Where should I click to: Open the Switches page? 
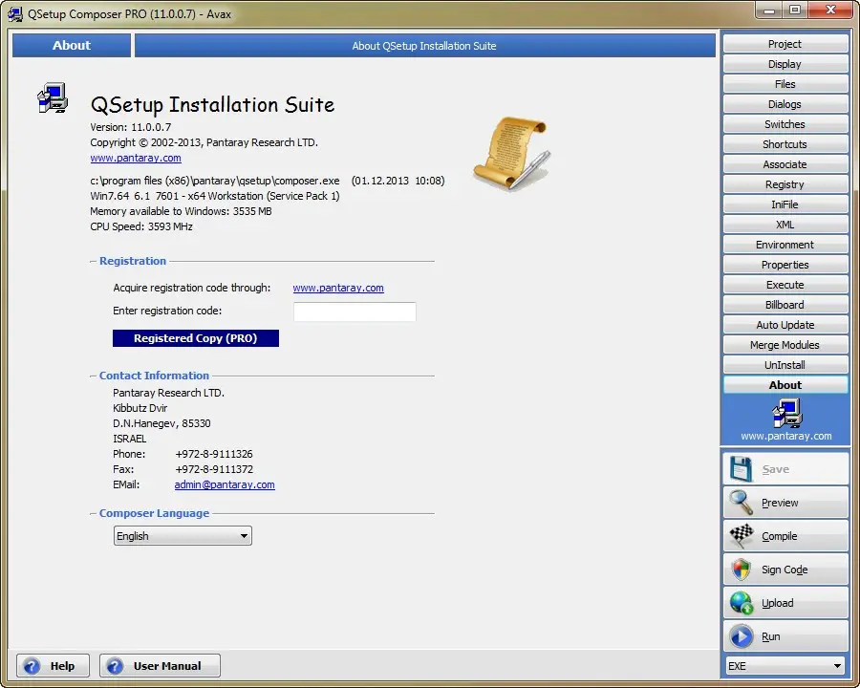pos(785,124)
